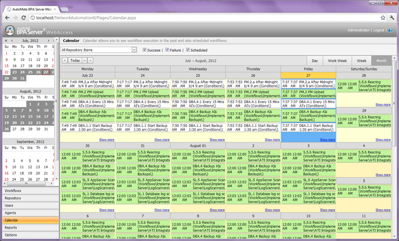Go to previous month in mini calendar
Viewport: 399px width, 241px height.
click(x=12, y=40)
